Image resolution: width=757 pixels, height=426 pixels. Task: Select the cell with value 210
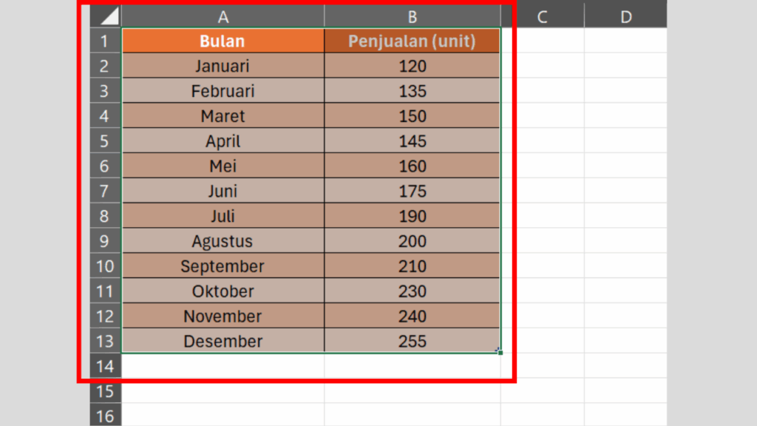412,266
